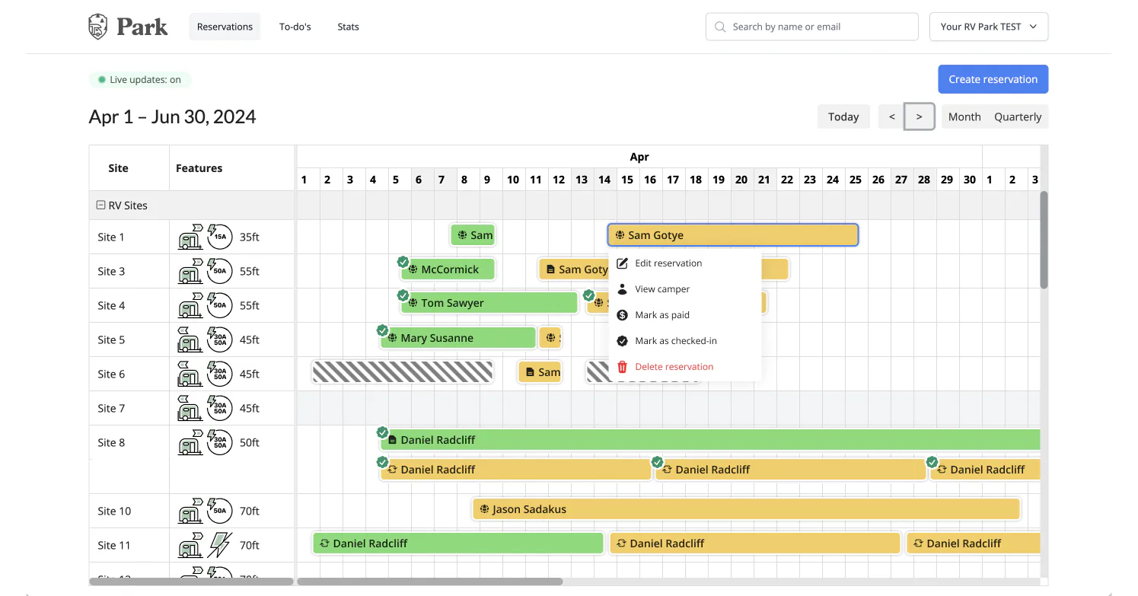Screen dimensions: 1138x596
Task: Click the dollar icon beside Mark as paid
Action: click(621, 314)
